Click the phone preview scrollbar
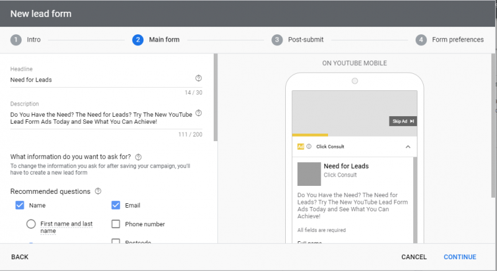This screenshot has height=271, width=497. [x=415, y=200]
